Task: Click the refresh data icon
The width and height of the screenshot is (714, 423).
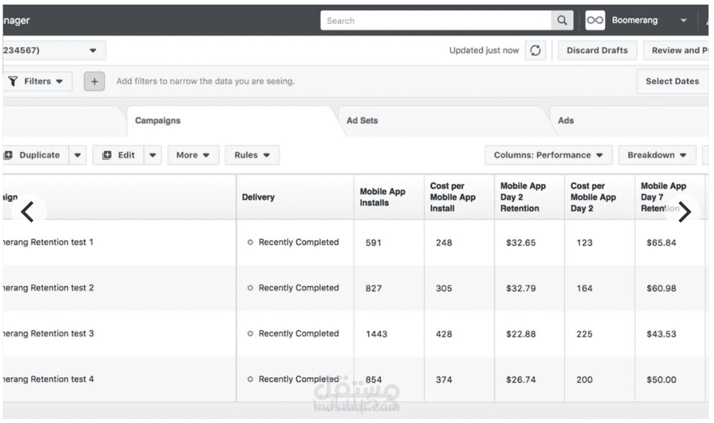Action: [536, 50]
